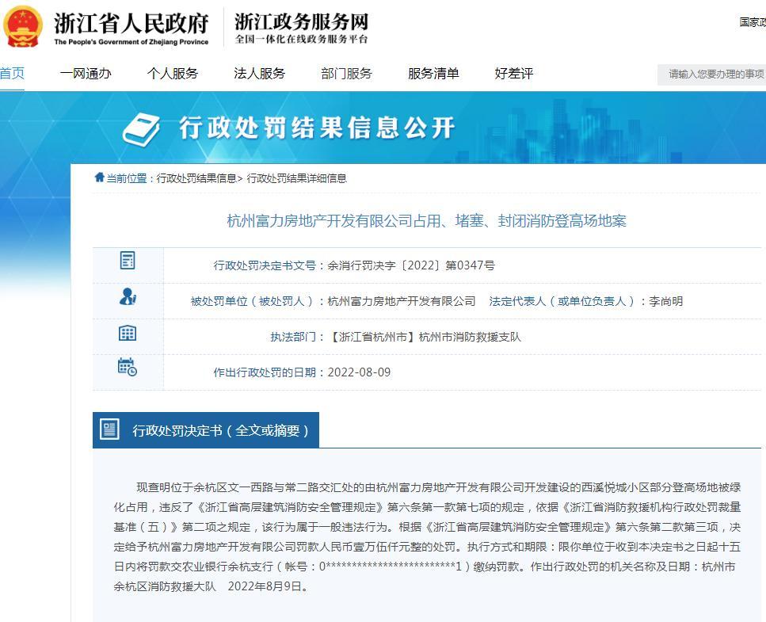This screenshot has width=766, height=622.
Task: Click the case title 杭州富力房地产开发有限公司占用、堵塞
Action: pos(426,221)
